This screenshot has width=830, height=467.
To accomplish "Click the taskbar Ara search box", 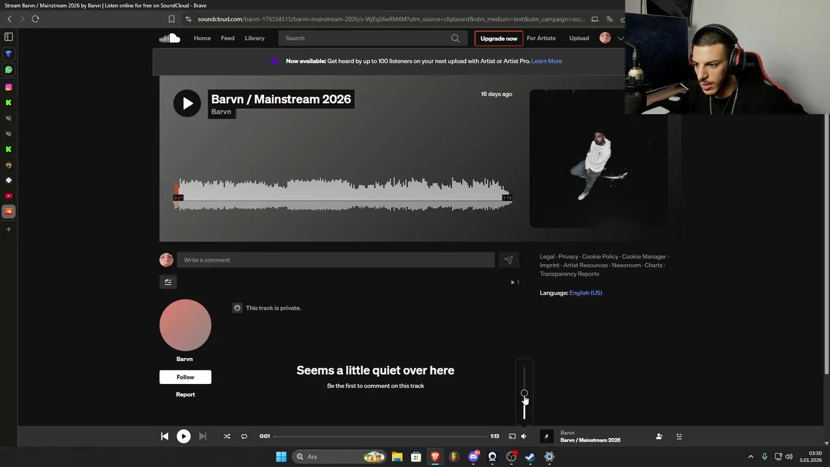I will click(x=339, y=457).
